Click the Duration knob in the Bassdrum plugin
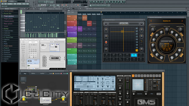This screenshot has height=106, width=189. click(x=153, y=29)
